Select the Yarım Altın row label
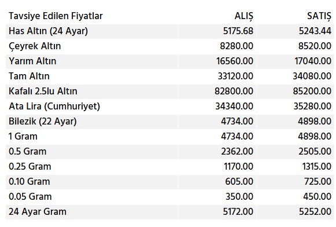 click(x=32, y=61)
